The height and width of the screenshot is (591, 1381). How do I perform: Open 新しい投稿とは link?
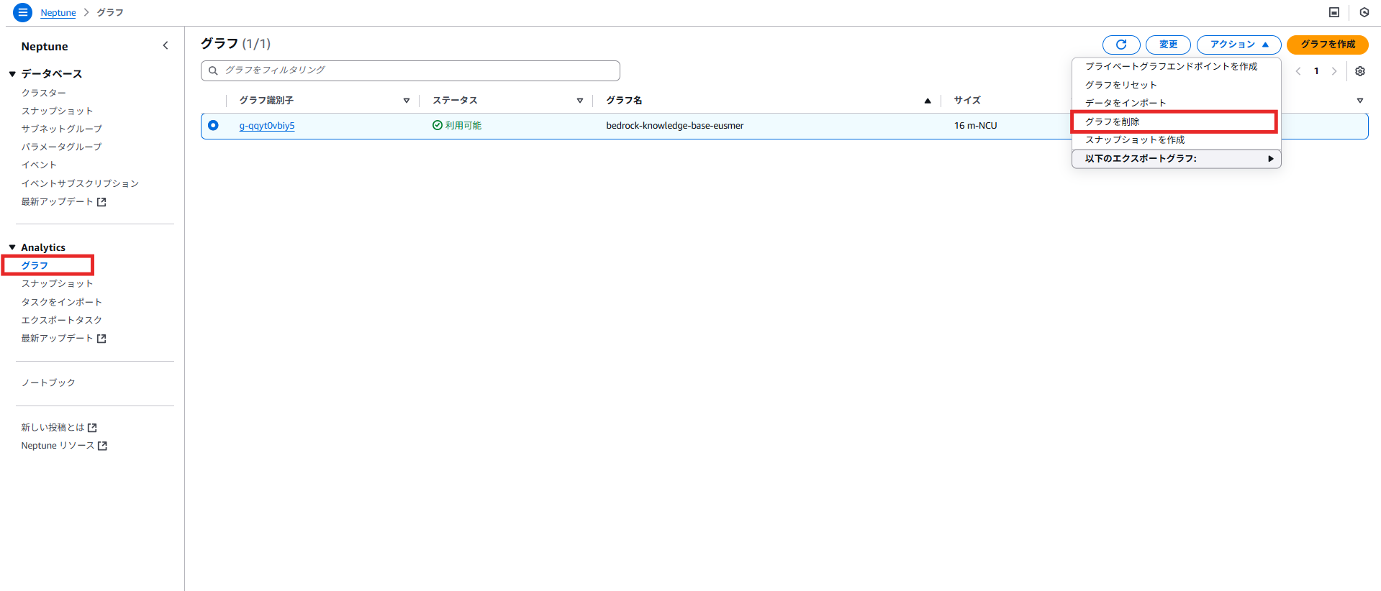click(x=53, y=428)
